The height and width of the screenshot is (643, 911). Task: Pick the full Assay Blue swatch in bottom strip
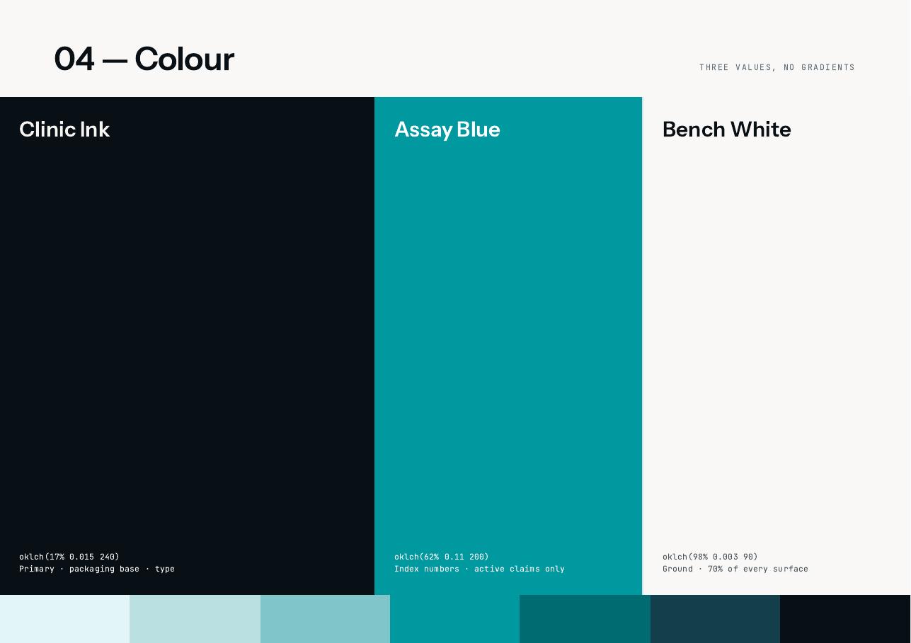(455, 619)
